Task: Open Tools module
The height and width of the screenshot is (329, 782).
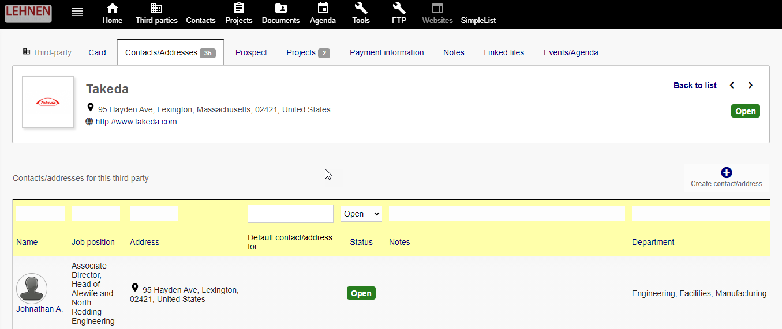Action: point(361,14)
